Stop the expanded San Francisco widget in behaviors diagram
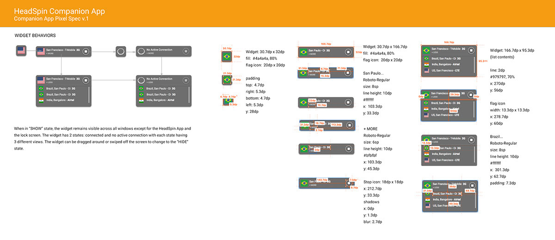 tap(86, 80)
